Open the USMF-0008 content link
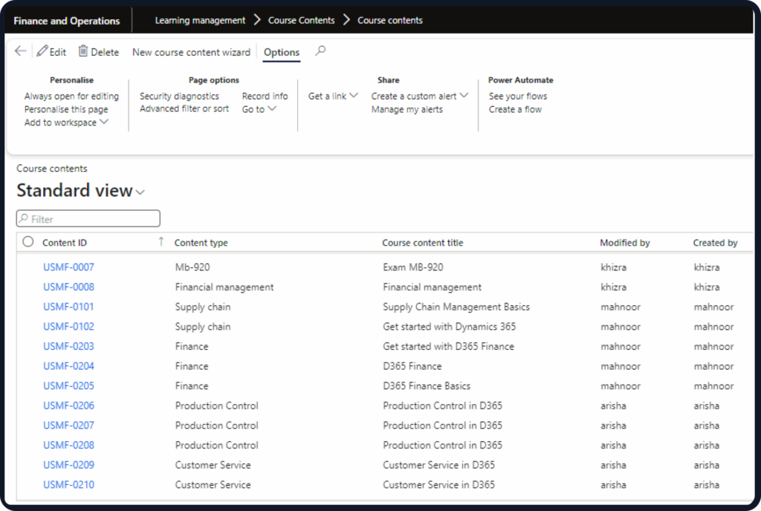This screenshot has width=761, height=511. 68,287
